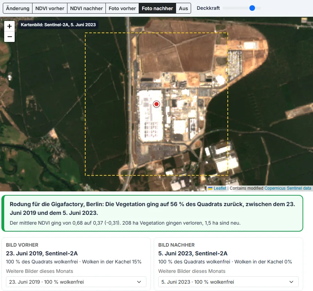Click the BILD VORHER heading
This screenshot has height=291, width=313.
tap(22, 245)
